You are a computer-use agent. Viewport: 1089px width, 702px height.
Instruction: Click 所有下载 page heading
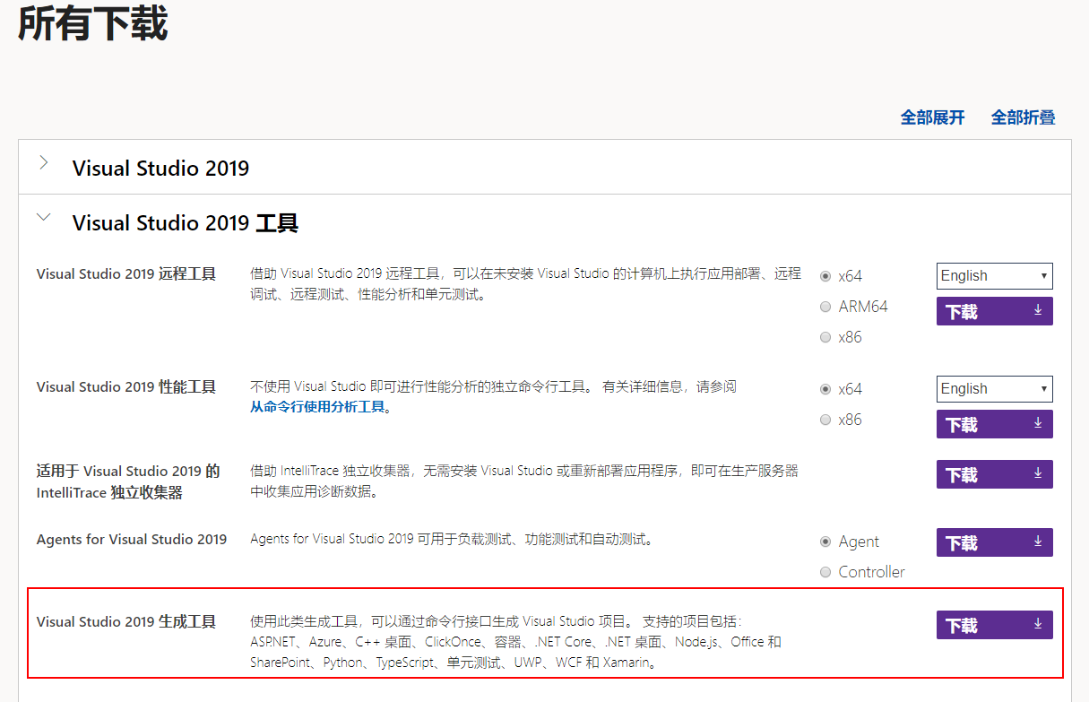(x=93, y=23)
